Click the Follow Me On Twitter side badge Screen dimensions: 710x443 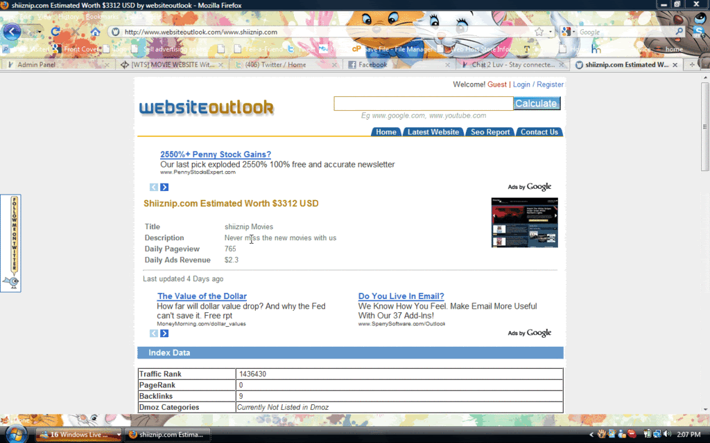tap(11, 243)
